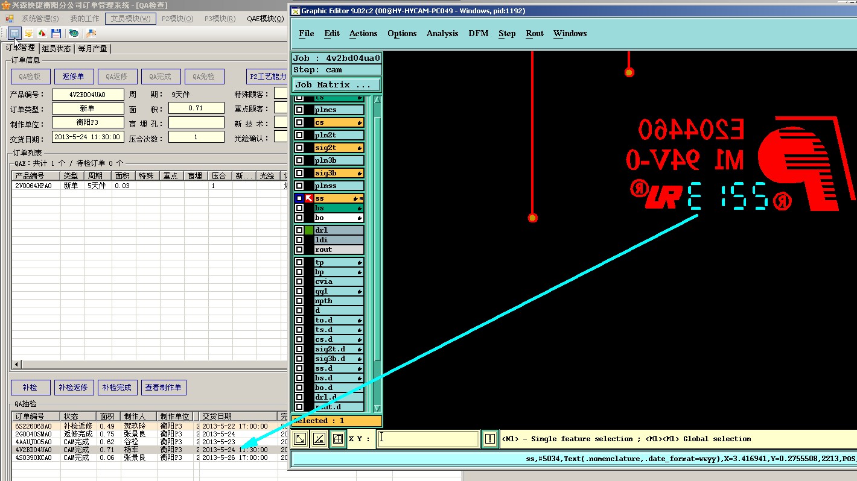The image size is (857, 481).
Task: Toggle display checkbox for rout layer
Action: click(x=299, y=250)
